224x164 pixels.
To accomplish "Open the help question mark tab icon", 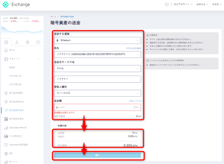I will click(38, 42).
